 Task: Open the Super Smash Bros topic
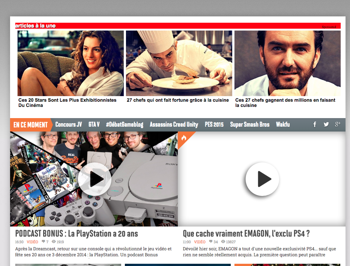click(x=250, y=124)
